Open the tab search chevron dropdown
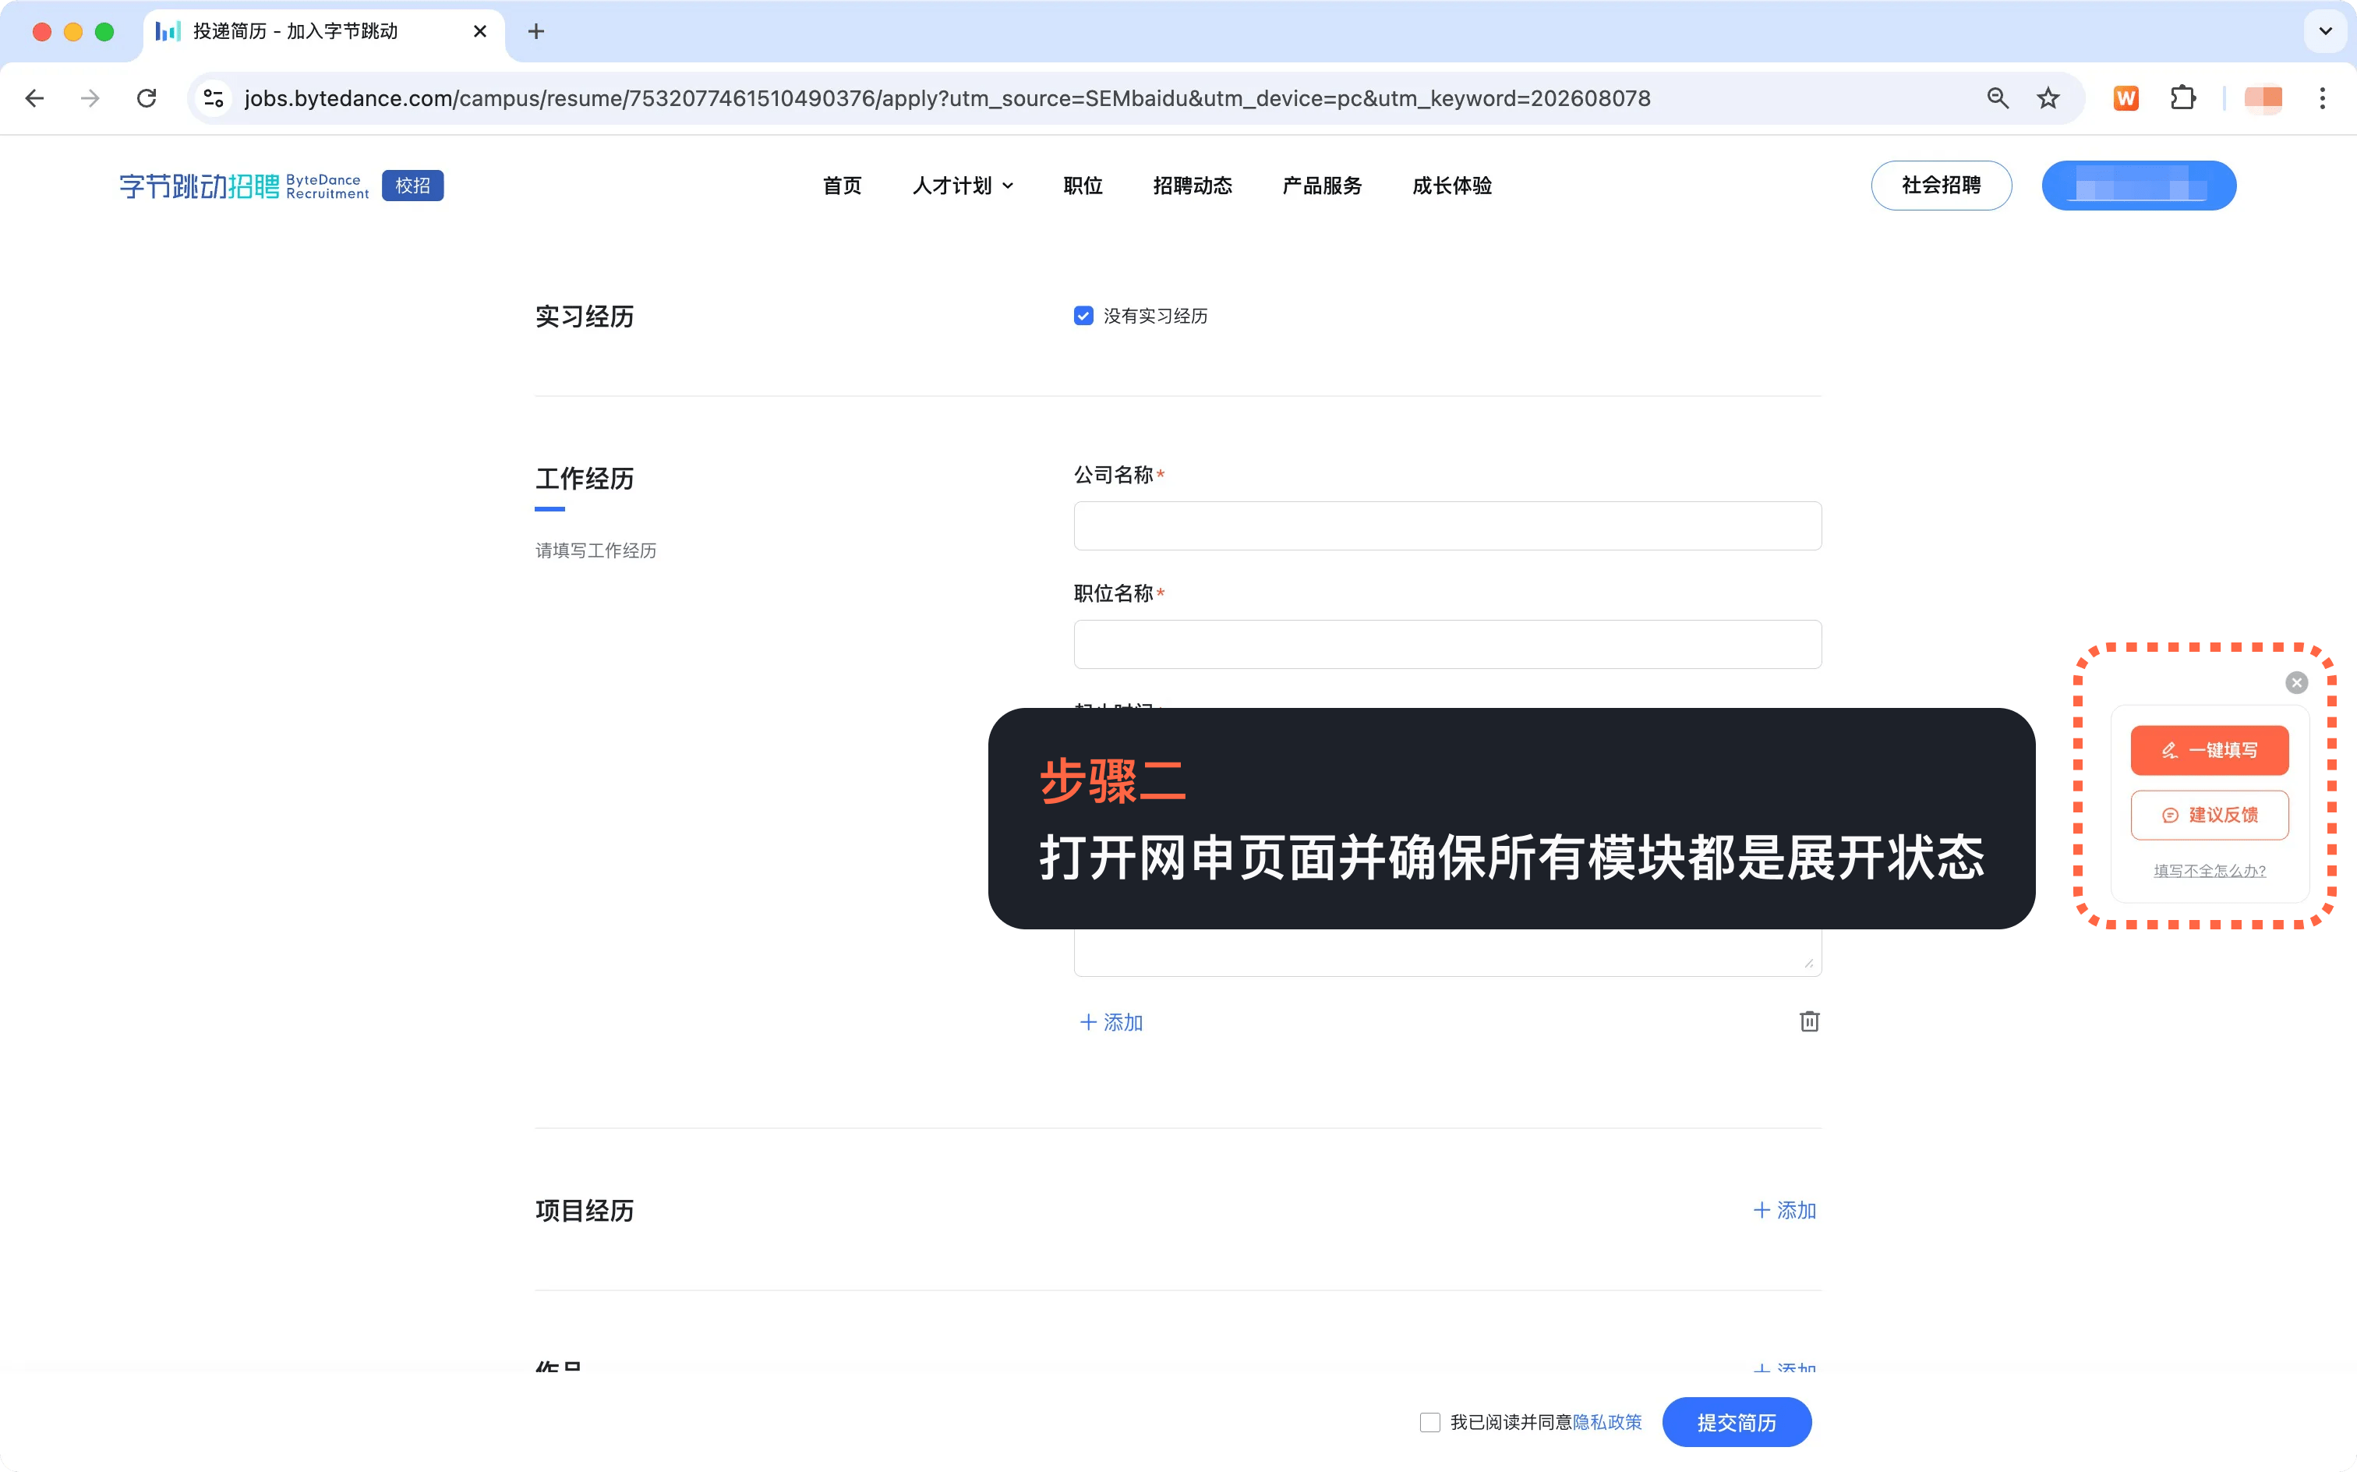 pyautogui.click(x=2325, y=31)
